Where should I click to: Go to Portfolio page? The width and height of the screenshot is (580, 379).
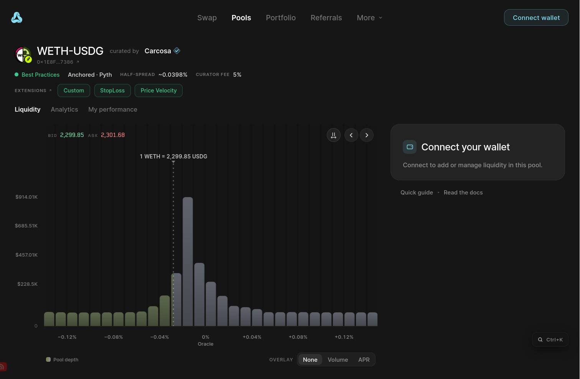pos(281,18)
